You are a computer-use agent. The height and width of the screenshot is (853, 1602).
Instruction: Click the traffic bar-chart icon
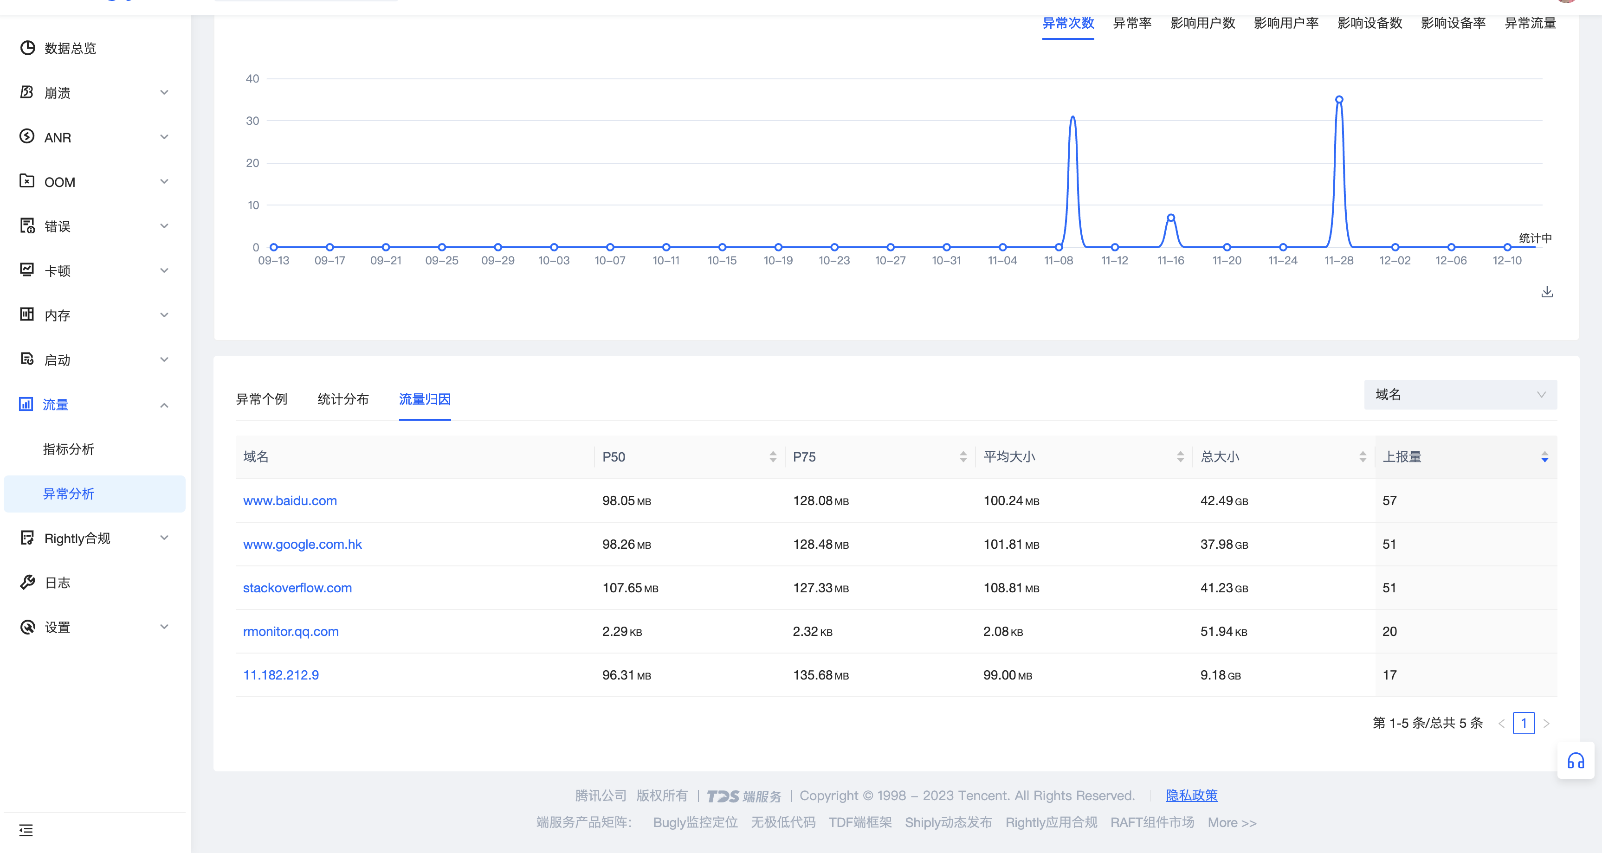pos(26,404)
